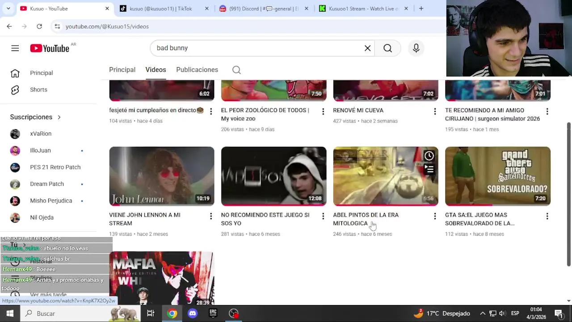Open the Windows notification center

coord(559,314)
